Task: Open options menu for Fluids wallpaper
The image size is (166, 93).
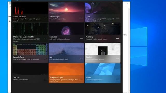Action: pyautogui.click(x=117, y=18)
